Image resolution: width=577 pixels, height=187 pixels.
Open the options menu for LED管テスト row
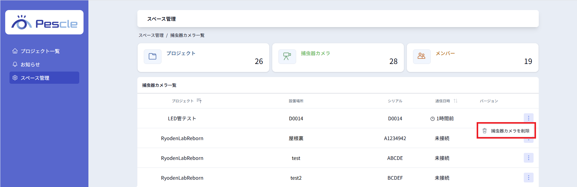coord(528,118)
